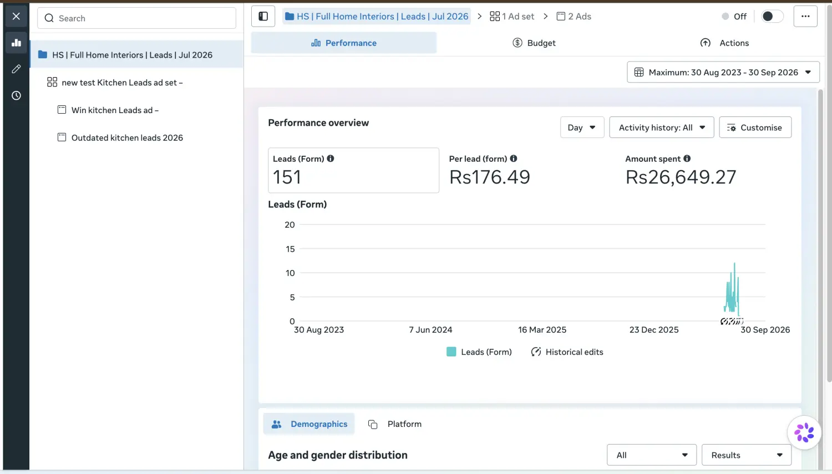Click the HS Full Home Interiors breadcrumb
Image resolution: width=832 pixels, height=474 pixels.
click(x=377, y=17)
